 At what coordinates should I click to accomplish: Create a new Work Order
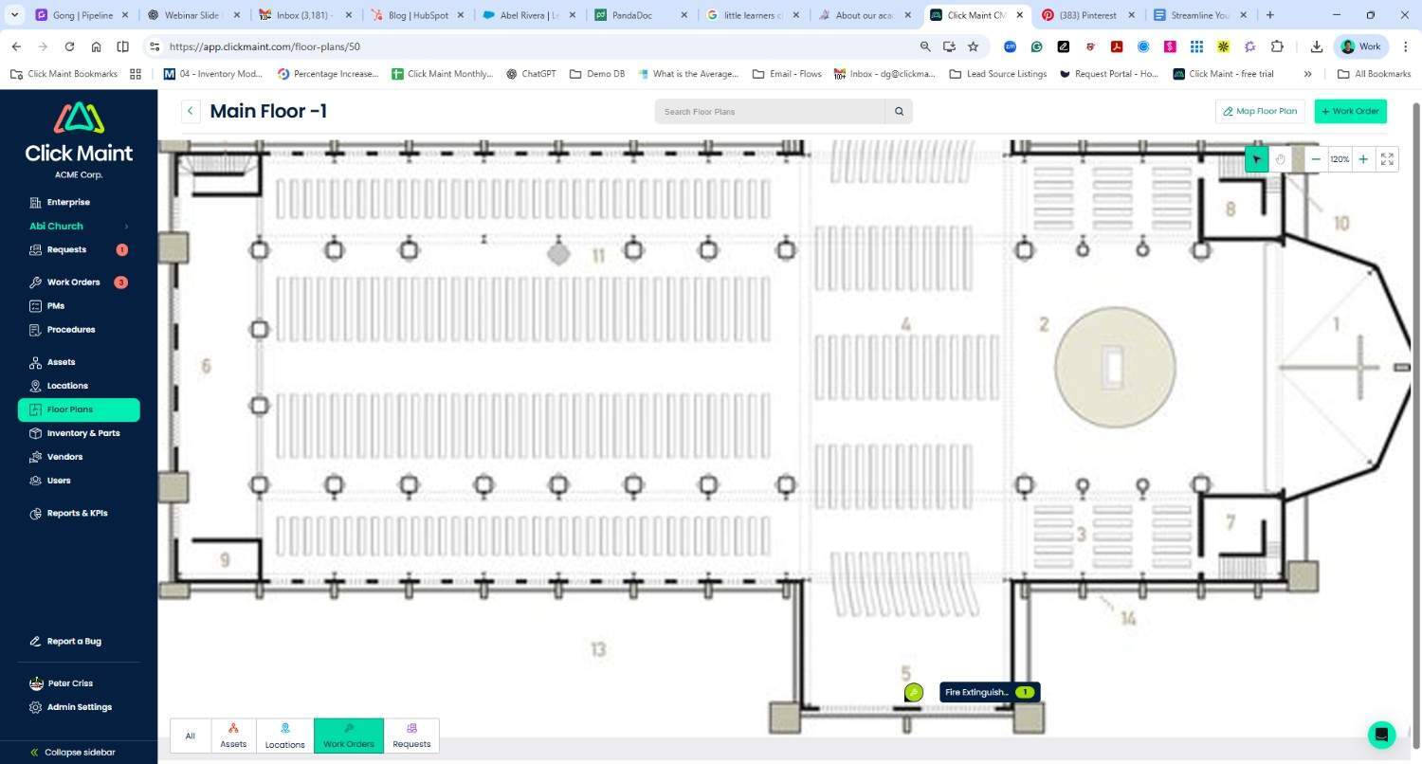(1350, 111)
